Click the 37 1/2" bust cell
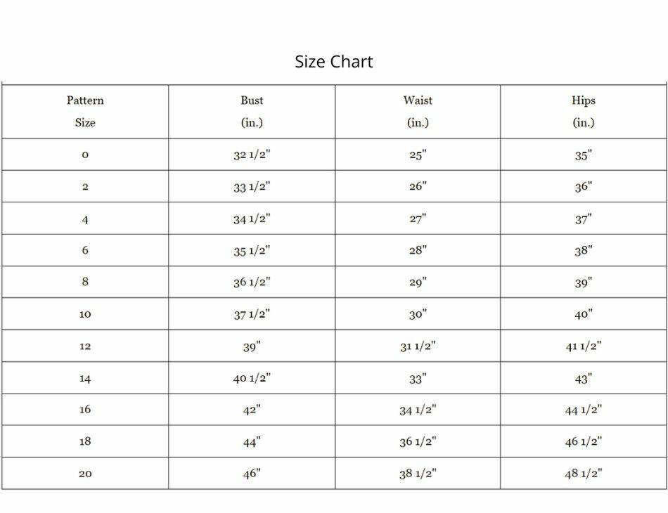Viewport: 668px width, 513px height. coord(252,313)
